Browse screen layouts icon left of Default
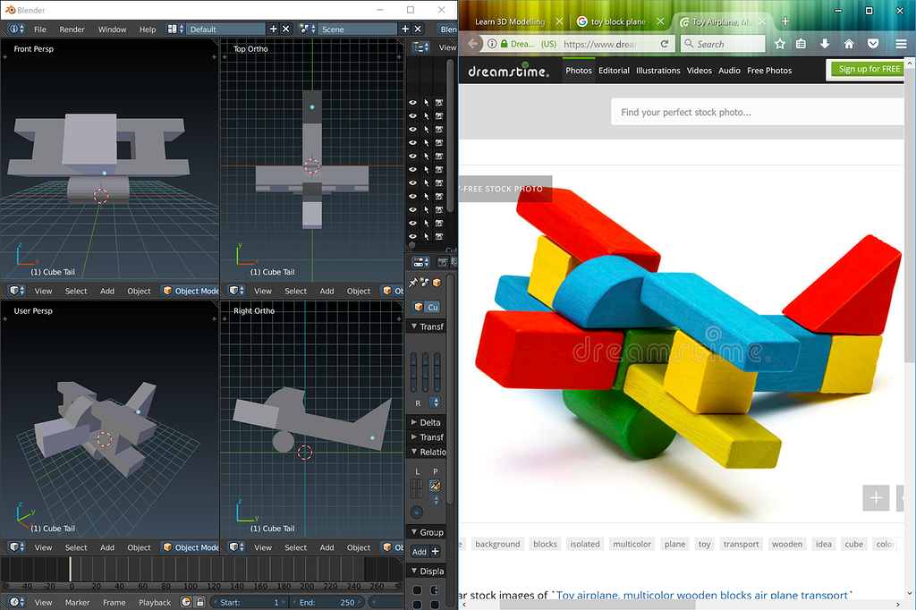The width and height of the screenshot is (916, 610). [175, 29]
